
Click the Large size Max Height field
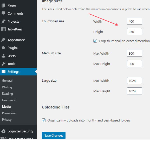(x=134, y=91)
